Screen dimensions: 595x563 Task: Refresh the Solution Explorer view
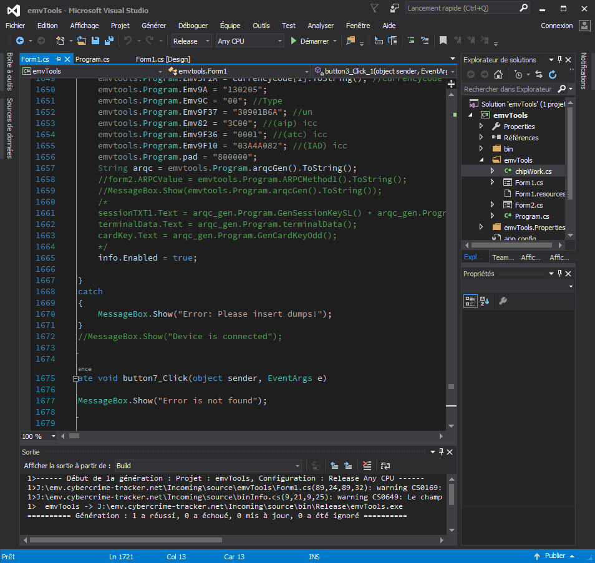[x=553, y=74]
